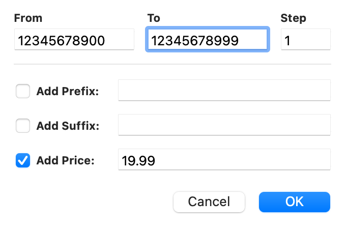Enable the Add Prefix checkbox
This screenshot has width=347, height=228.
tap(23, 91)
